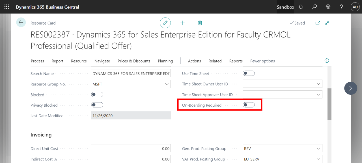The image size is (362, 163).
Task: Open the Actions menu
Action: 194,61
